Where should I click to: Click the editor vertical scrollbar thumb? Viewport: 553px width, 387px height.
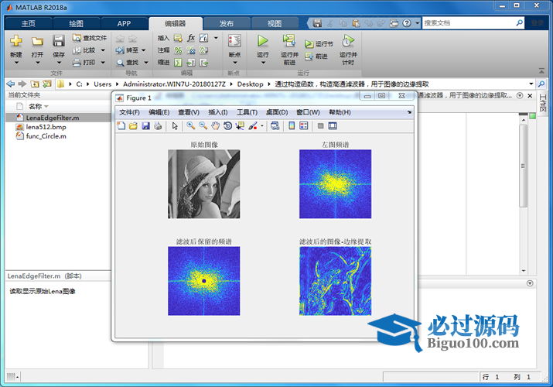[x=524, y=166]
